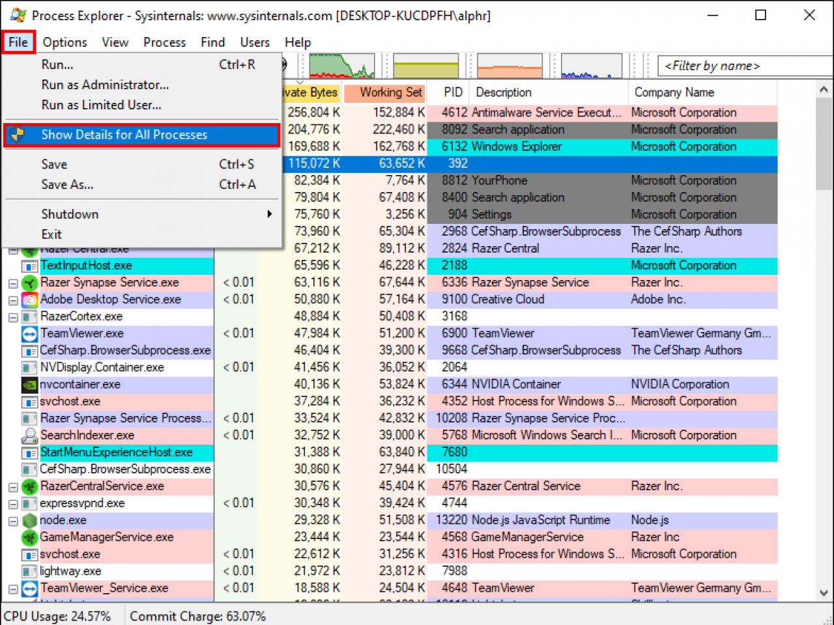Click the nvcontainer.exe NVIDIA icon
The height and width of the screenshot is (625, 834).
[x=29, y=384]
